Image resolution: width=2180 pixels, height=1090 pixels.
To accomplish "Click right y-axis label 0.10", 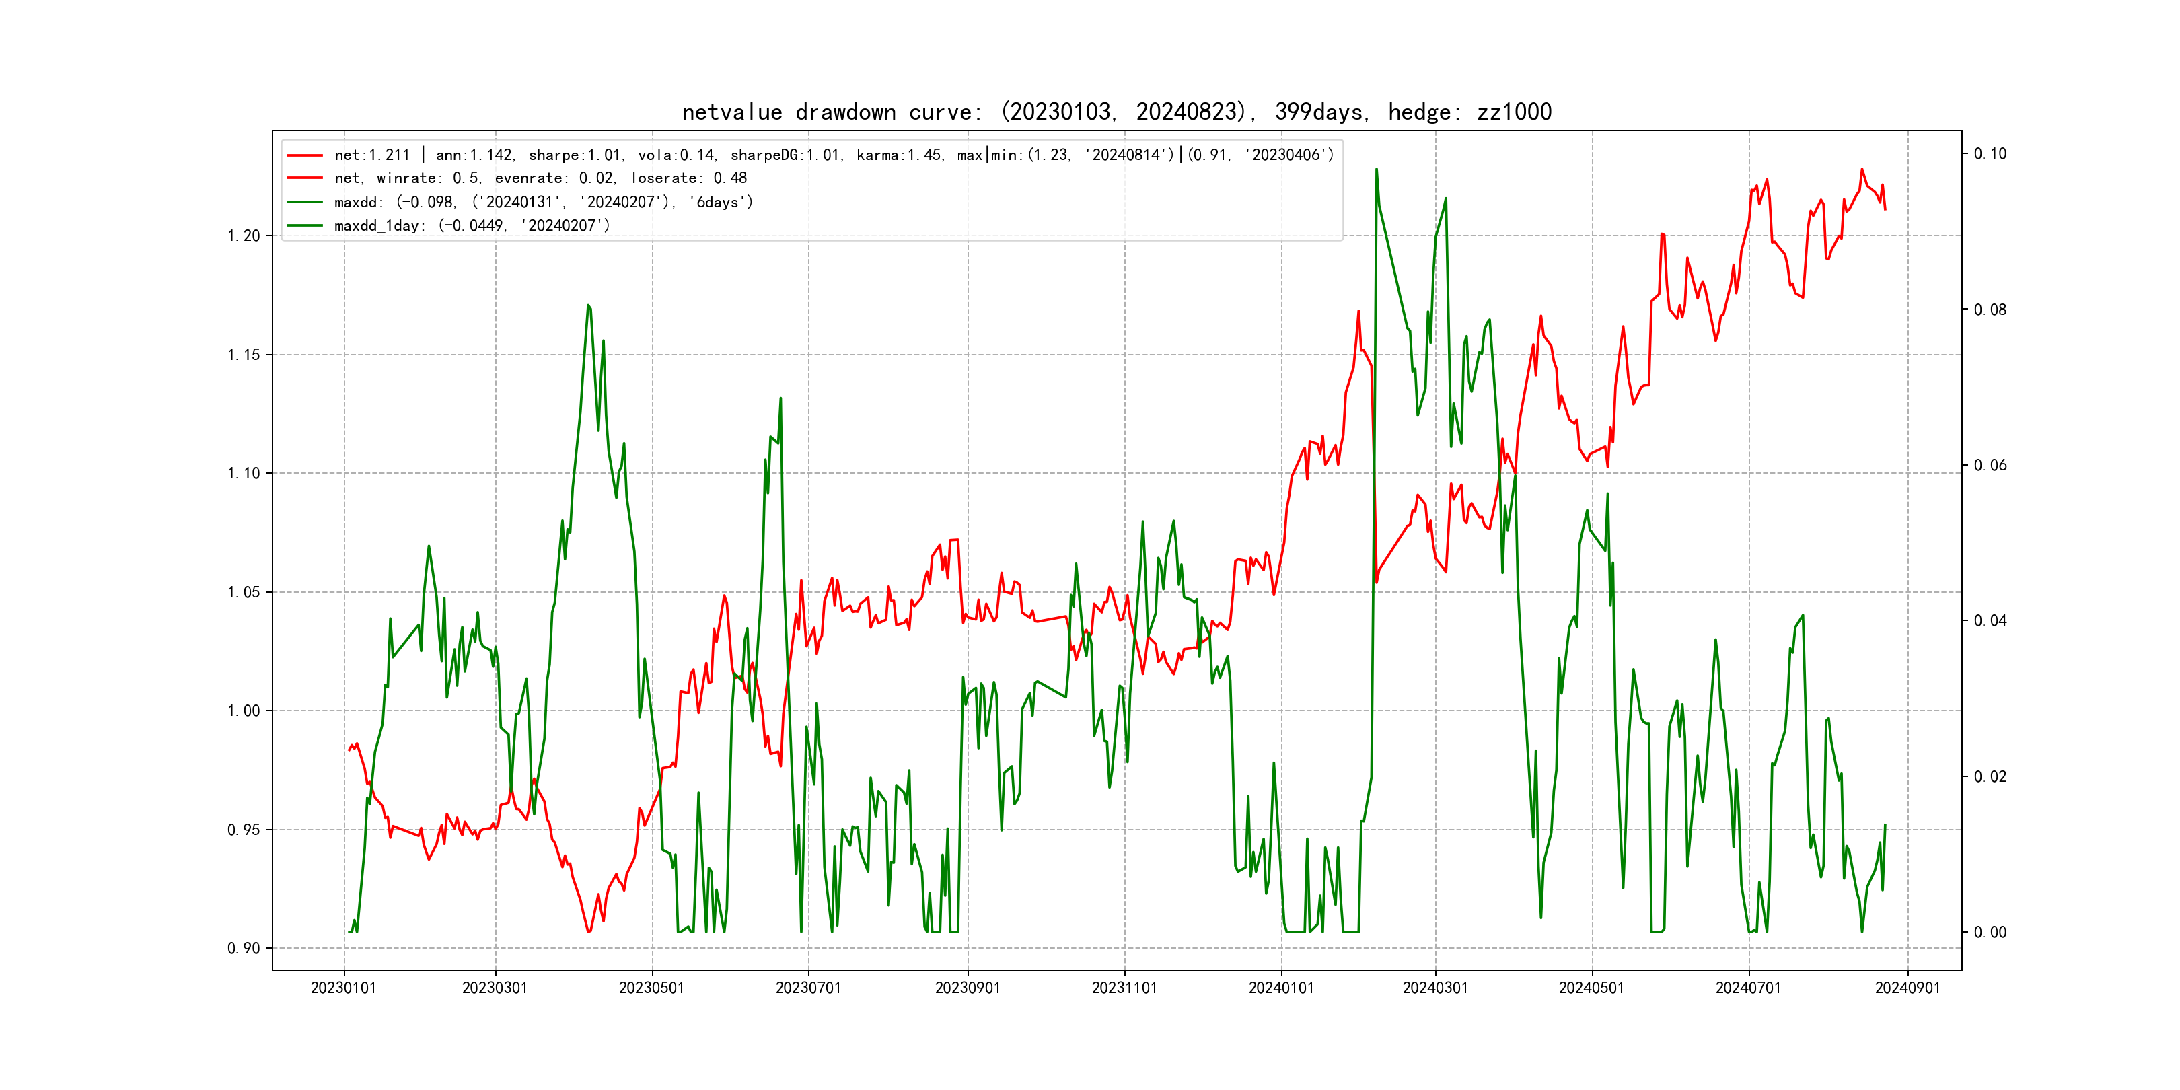I will pyautogui.click(x=1990, y=154).
